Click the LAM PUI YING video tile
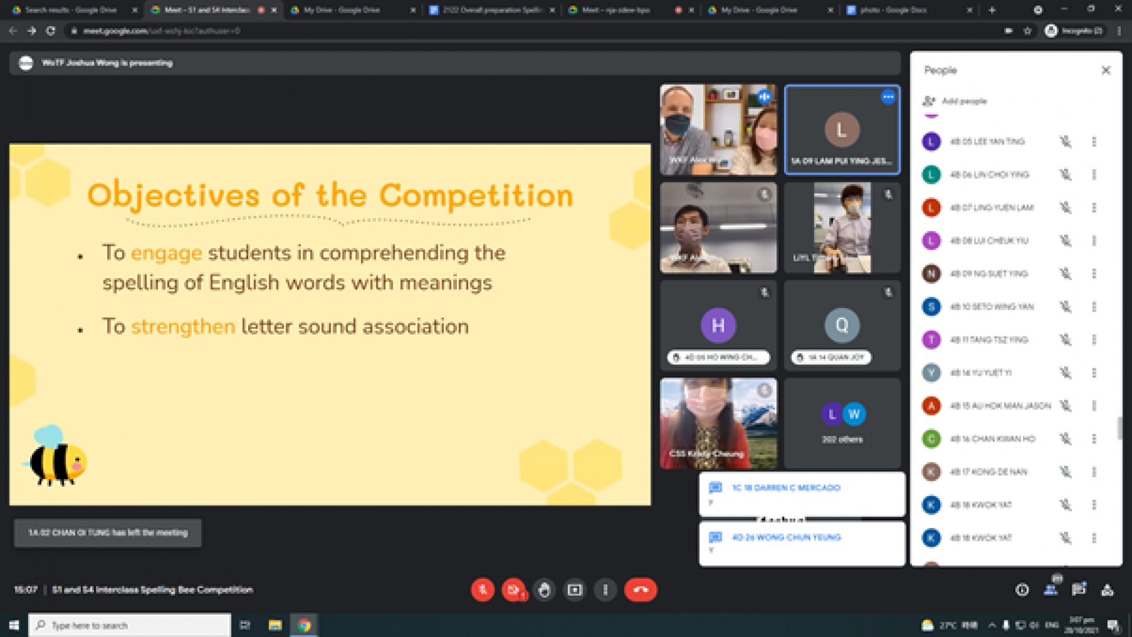The height and width of the screenshot is (637, 1132). [x=842, y=130]
